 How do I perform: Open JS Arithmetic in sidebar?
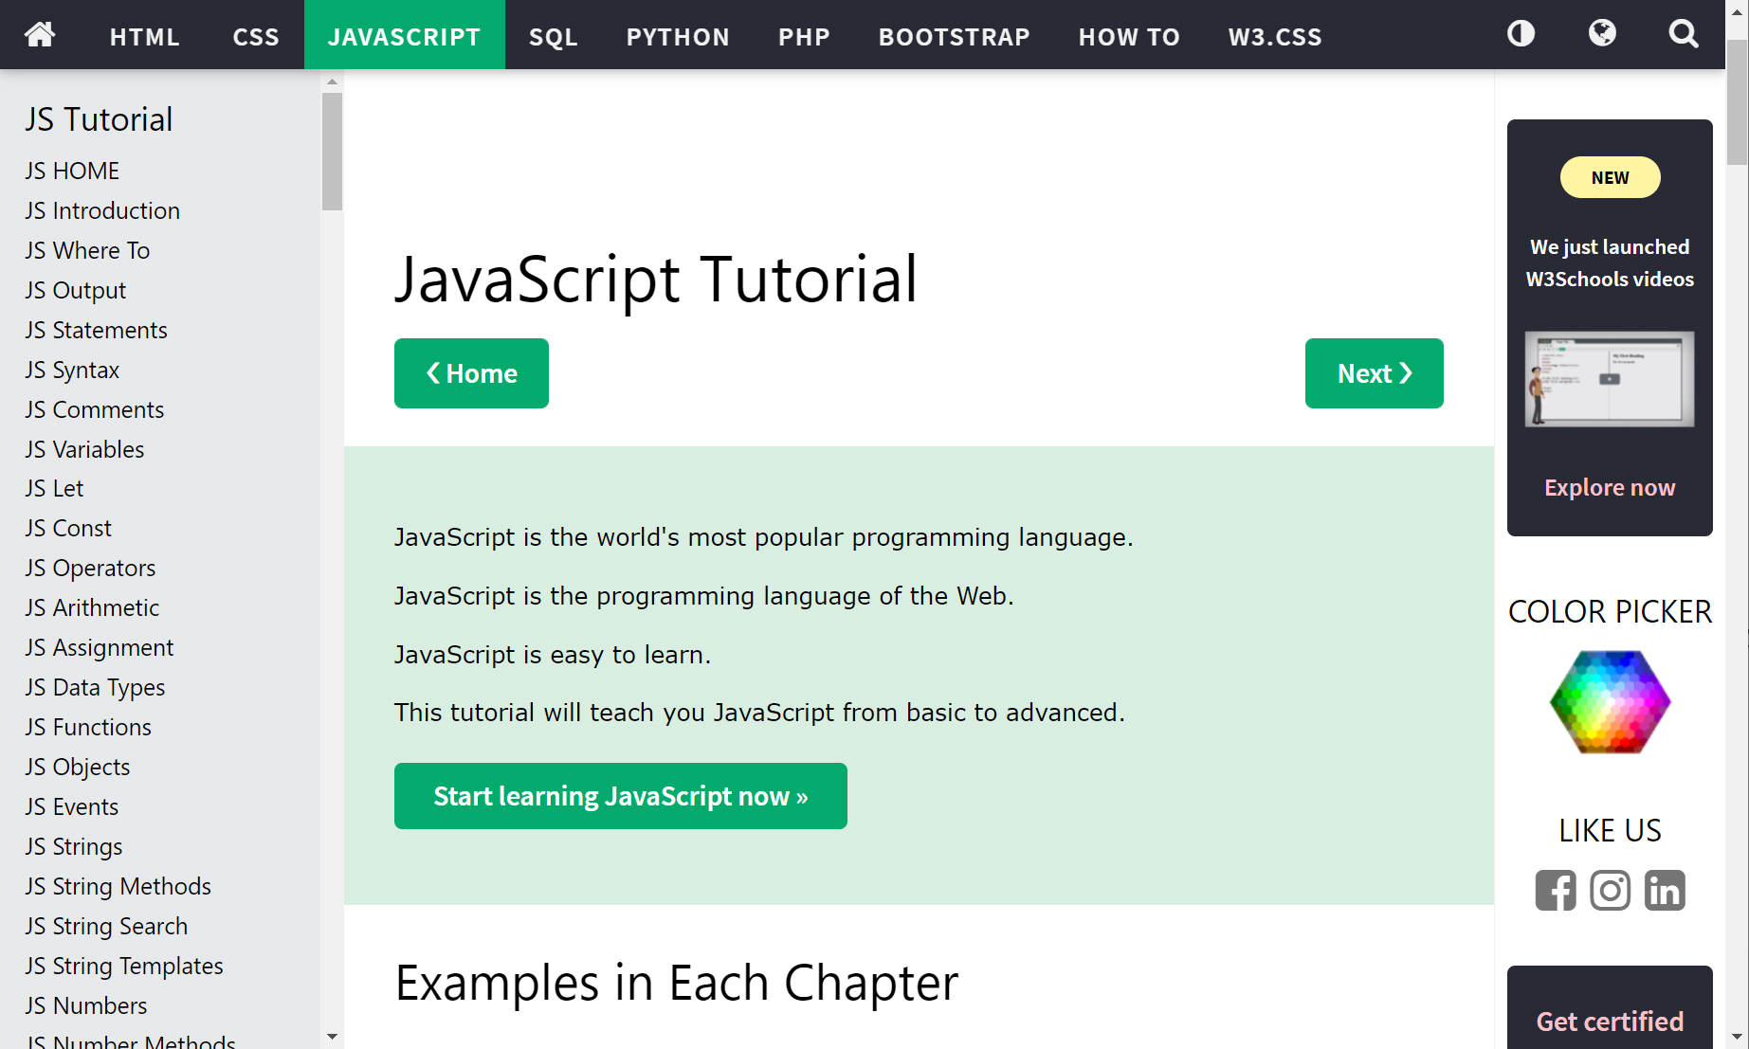[x=92, y=607]
